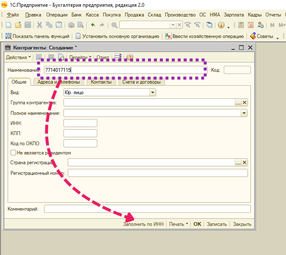Click the user lock icon
This screenshot has width=286, height=255.
(x=261, y=25)
